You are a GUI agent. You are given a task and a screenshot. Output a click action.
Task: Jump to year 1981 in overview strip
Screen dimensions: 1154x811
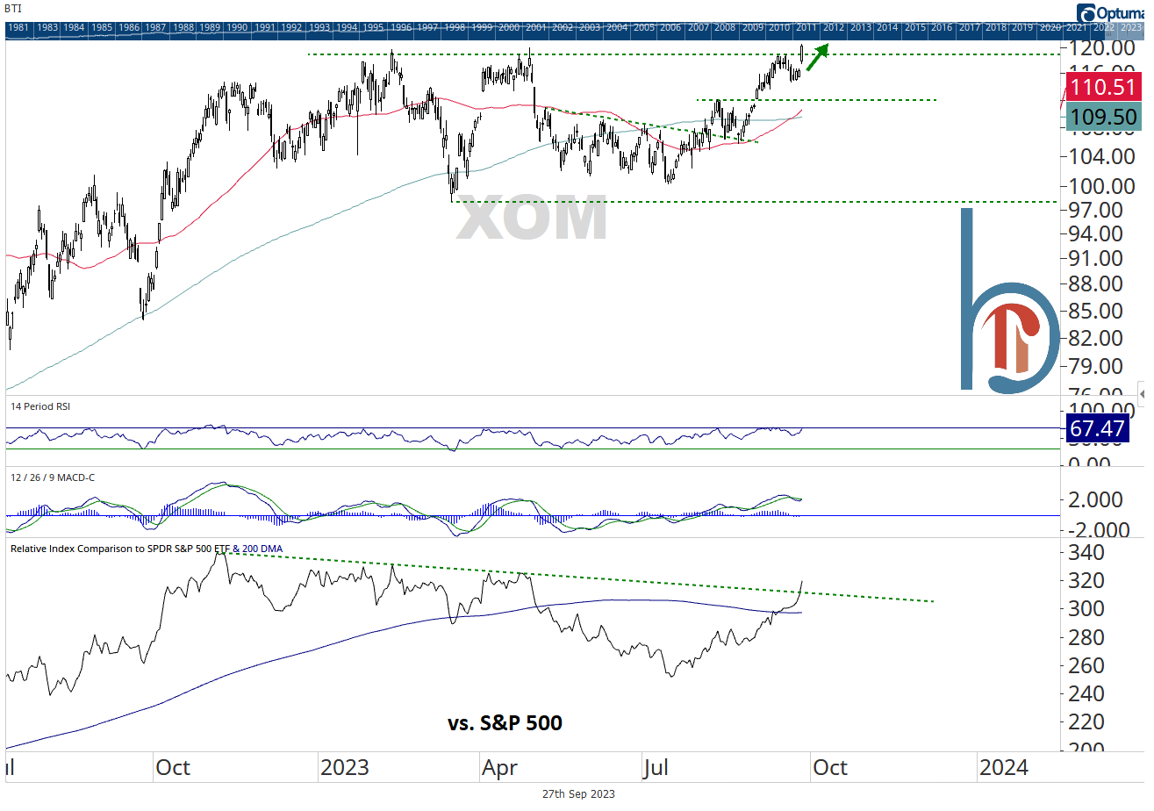[19, 28]
